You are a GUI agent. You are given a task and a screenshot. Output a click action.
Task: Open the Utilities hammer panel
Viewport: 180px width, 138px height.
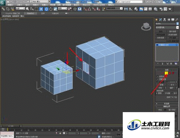coord(177,20)
